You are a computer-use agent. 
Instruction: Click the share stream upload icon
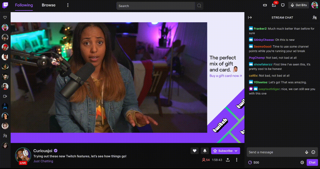tap(228, 160)
